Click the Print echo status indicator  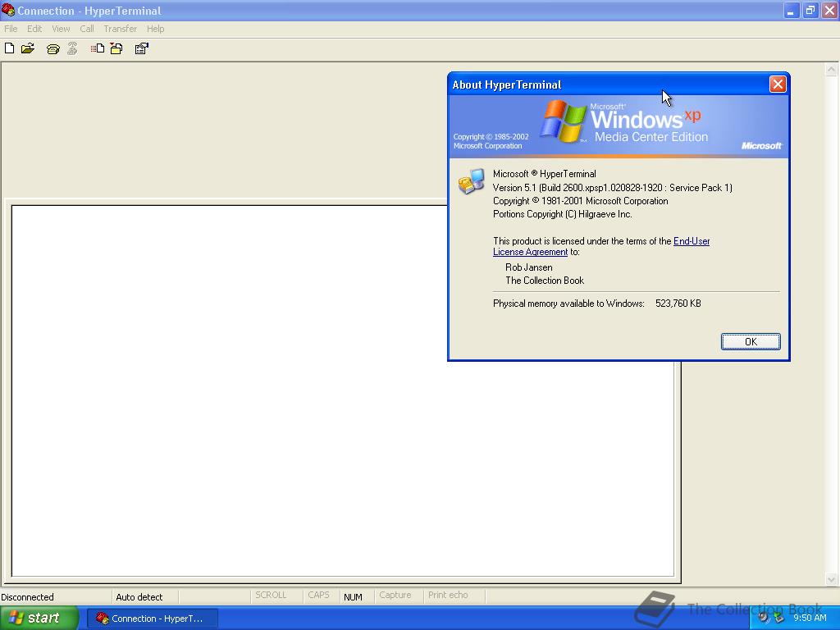(x=448, y=596)
